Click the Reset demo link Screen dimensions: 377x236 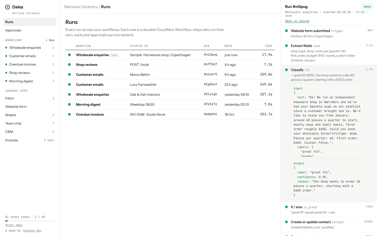(14, 225)
